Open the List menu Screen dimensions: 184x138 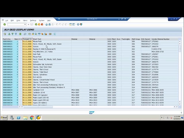point(7,20)
